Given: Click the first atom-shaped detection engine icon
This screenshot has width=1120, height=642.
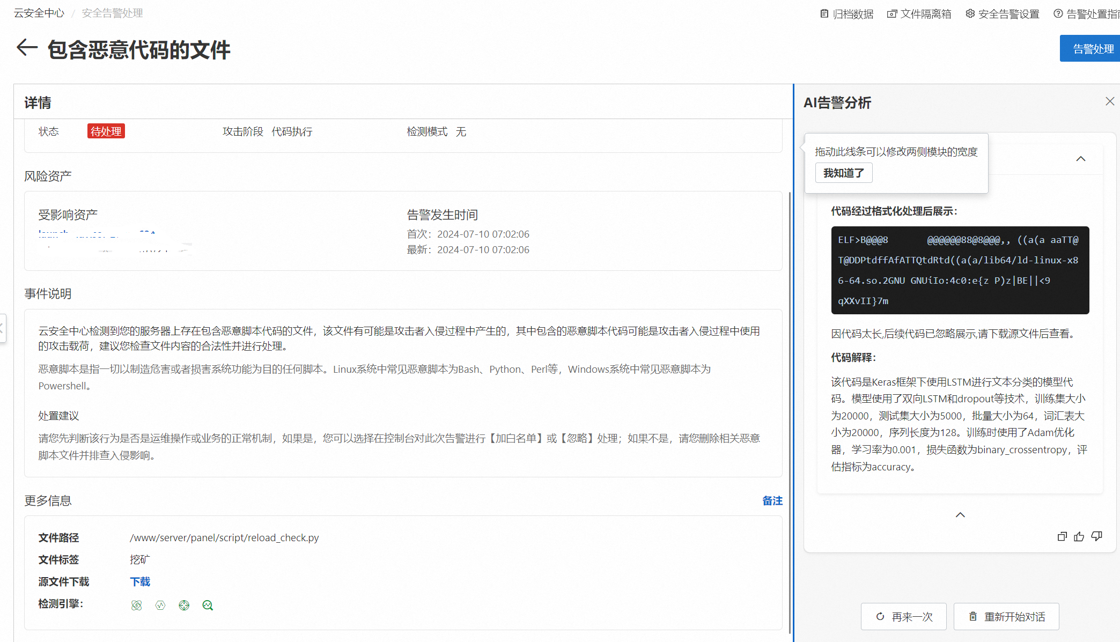Looking at the screenshot, I should coord(137,606).
